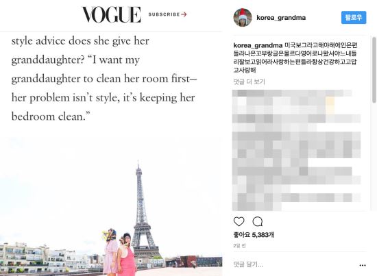Click korea_grandma username in caption
Viewport: 377px width, 276px height.
[x=258, y=45]
